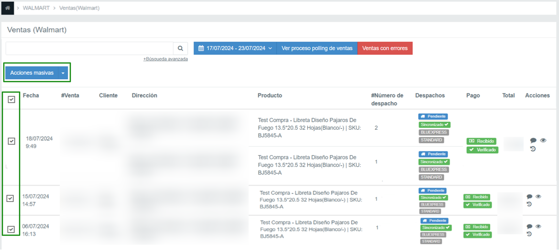Click Pendiente badge beside despacho number 2
This screenshot has height=250, width=559.
tap(433, 116)
